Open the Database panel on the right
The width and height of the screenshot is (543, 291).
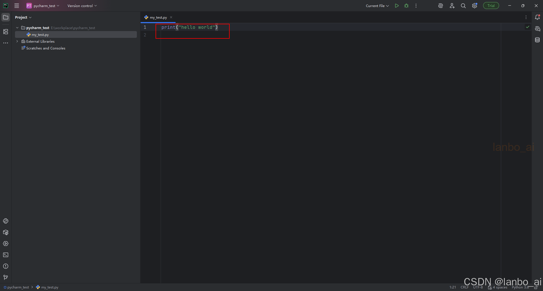click(538, 40)
